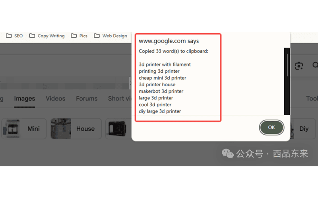Select the Mini filter chip
This screenshot has height=198, width=318.
[x=24, y=128]
